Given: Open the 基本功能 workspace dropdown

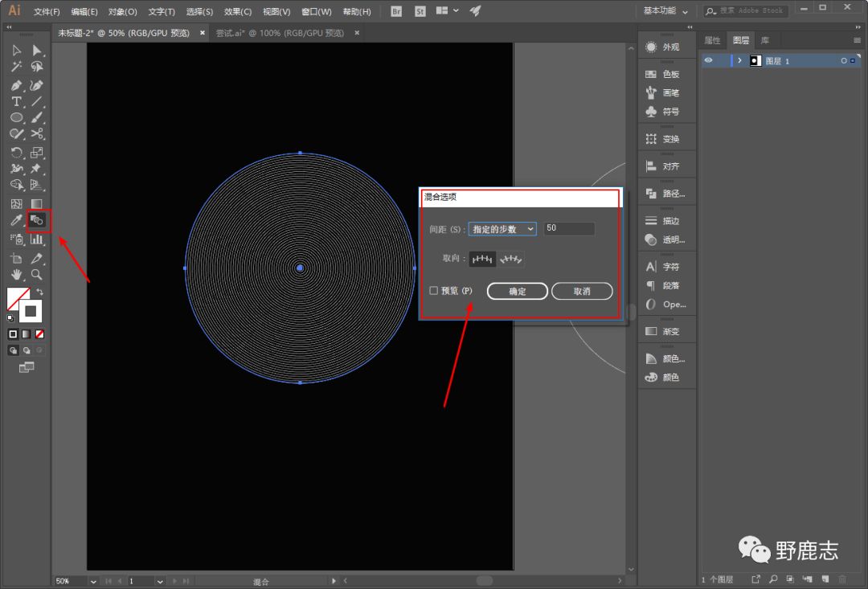Looking at the screenshot, I should click(666, 11).
